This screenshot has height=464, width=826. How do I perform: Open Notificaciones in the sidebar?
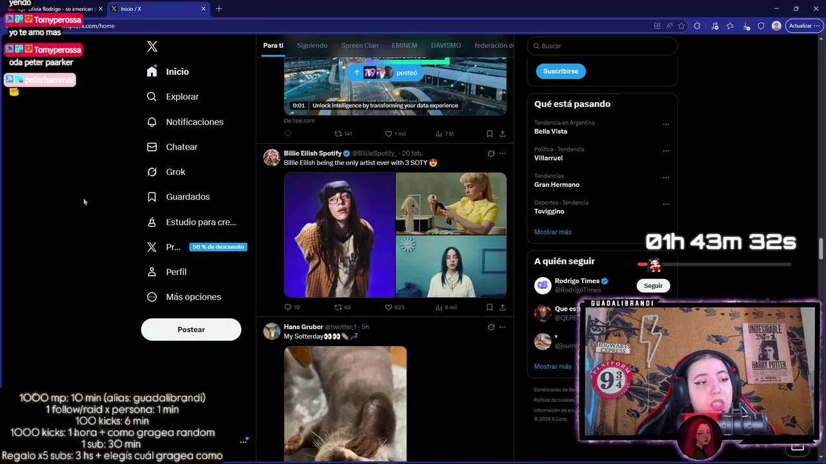[x=185, y=122]
